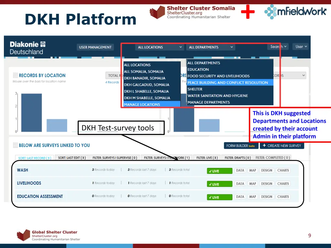Choose DKH L Shabelle, Somalia location

[152, 91]
